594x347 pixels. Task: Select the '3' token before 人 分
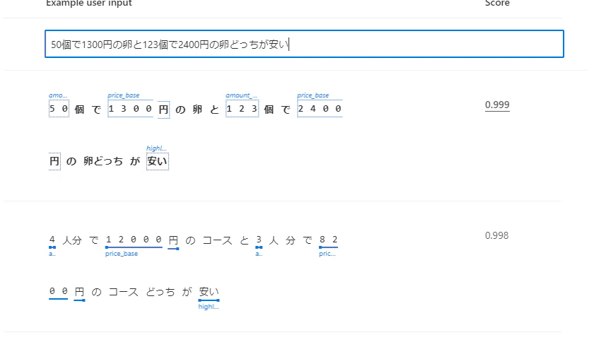coord(259,240)
